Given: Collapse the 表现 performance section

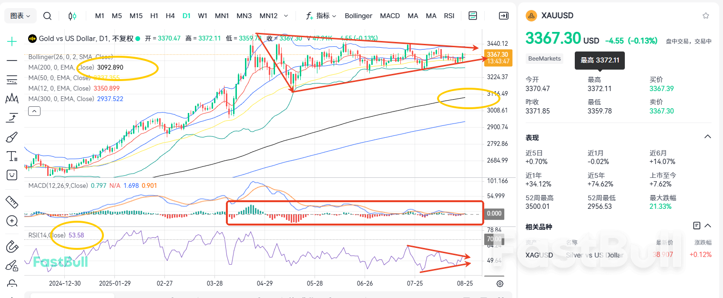Looking at the screenshot, I should coord(707,136).
